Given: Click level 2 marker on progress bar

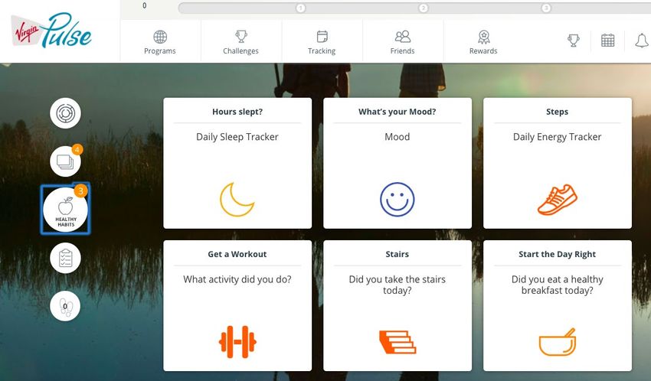Looking at the screenshot, I should pyautogui.click(x=423, y=8).
